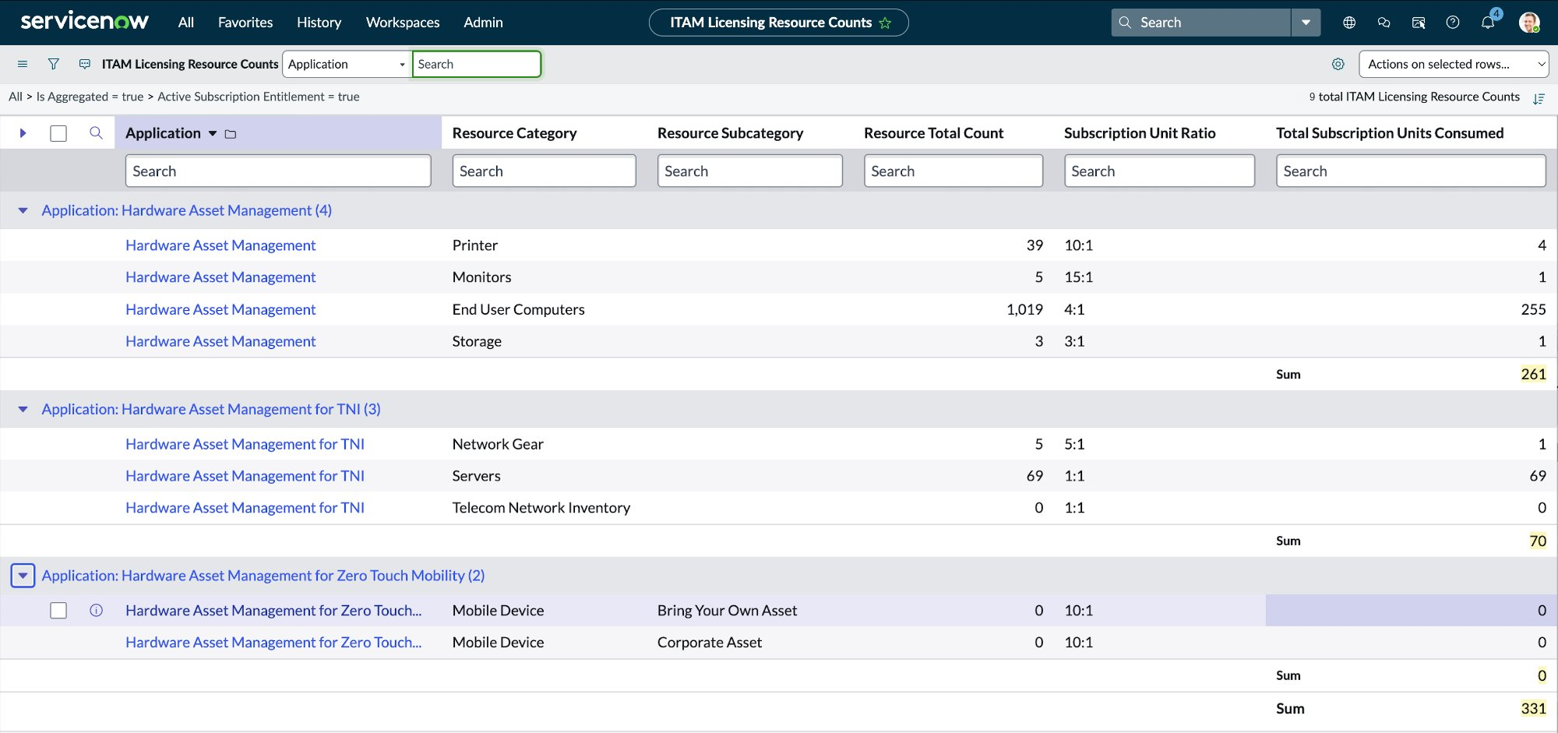1558x733 pixels.
Task: Click Is Aggregated = true breadcrumb
Action: pyautogui.click(x=90, y=97)
